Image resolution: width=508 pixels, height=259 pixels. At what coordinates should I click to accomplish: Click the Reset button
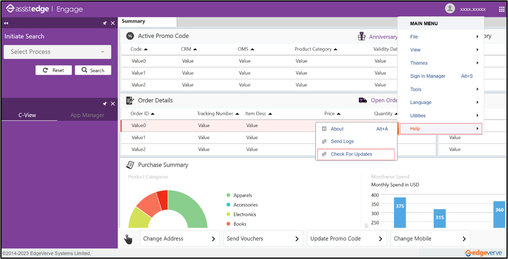coord(54,70)
